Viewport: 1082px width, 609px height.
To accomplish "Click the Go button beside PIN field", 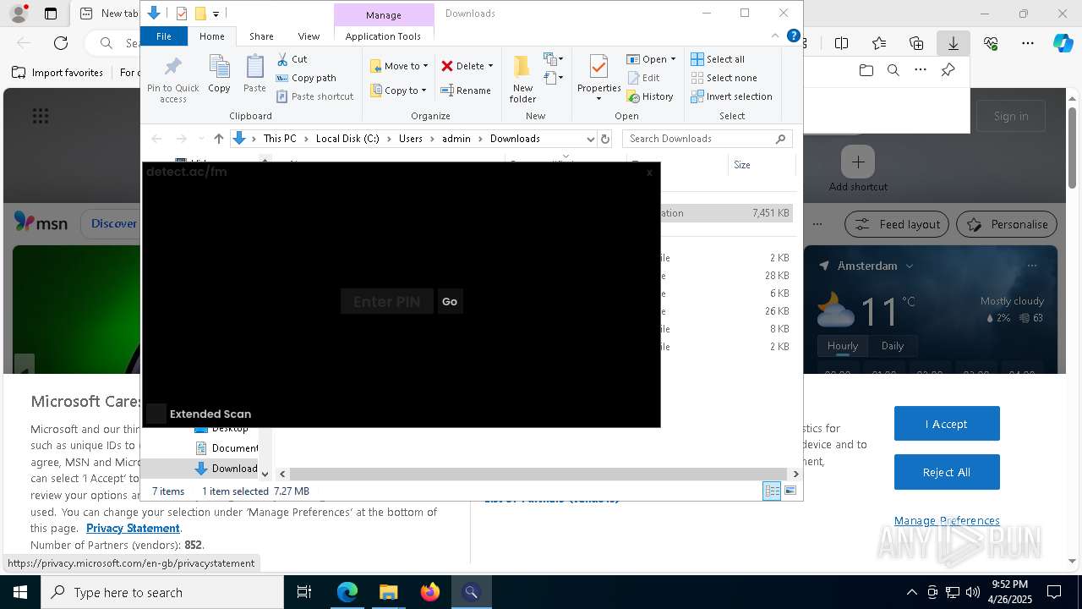I will point(450,301).
